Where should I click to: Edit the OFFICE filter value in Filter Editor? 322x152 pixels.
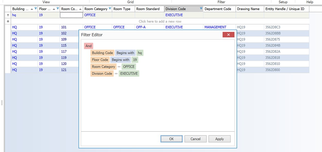point(129,67)
